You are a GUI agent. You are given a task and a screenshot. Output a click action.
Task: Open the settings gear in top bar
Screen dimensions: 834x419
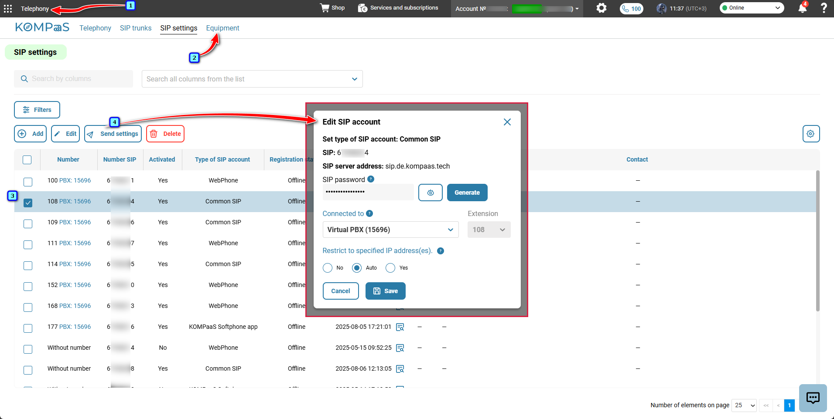click(602, 8)
